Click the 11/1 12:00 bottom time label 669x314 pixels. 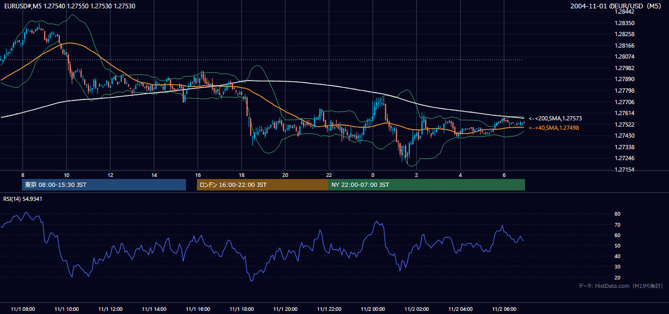click(x=110, y=309)
